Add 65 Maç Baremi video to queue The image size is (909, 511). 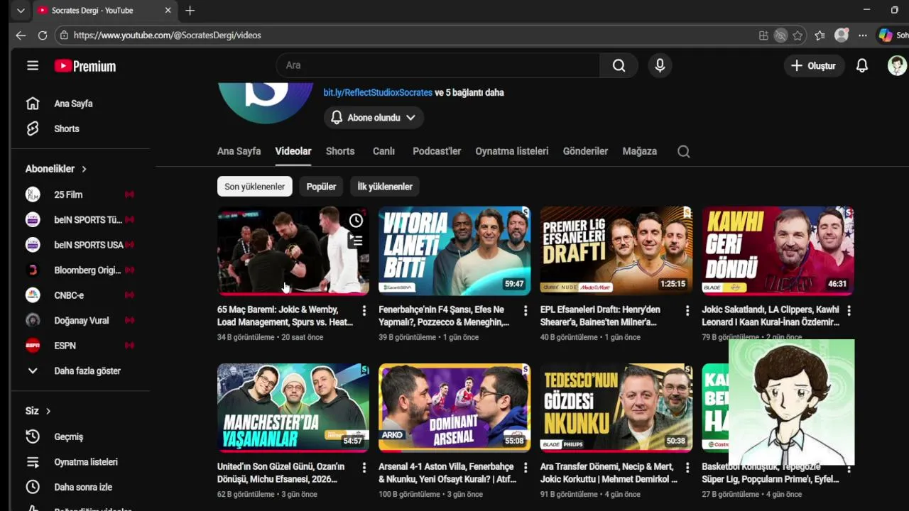[356, 241]
